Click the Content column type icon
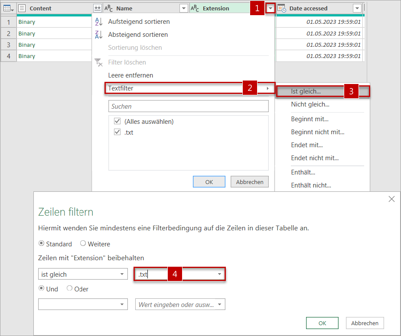 (x=22, y=8)
